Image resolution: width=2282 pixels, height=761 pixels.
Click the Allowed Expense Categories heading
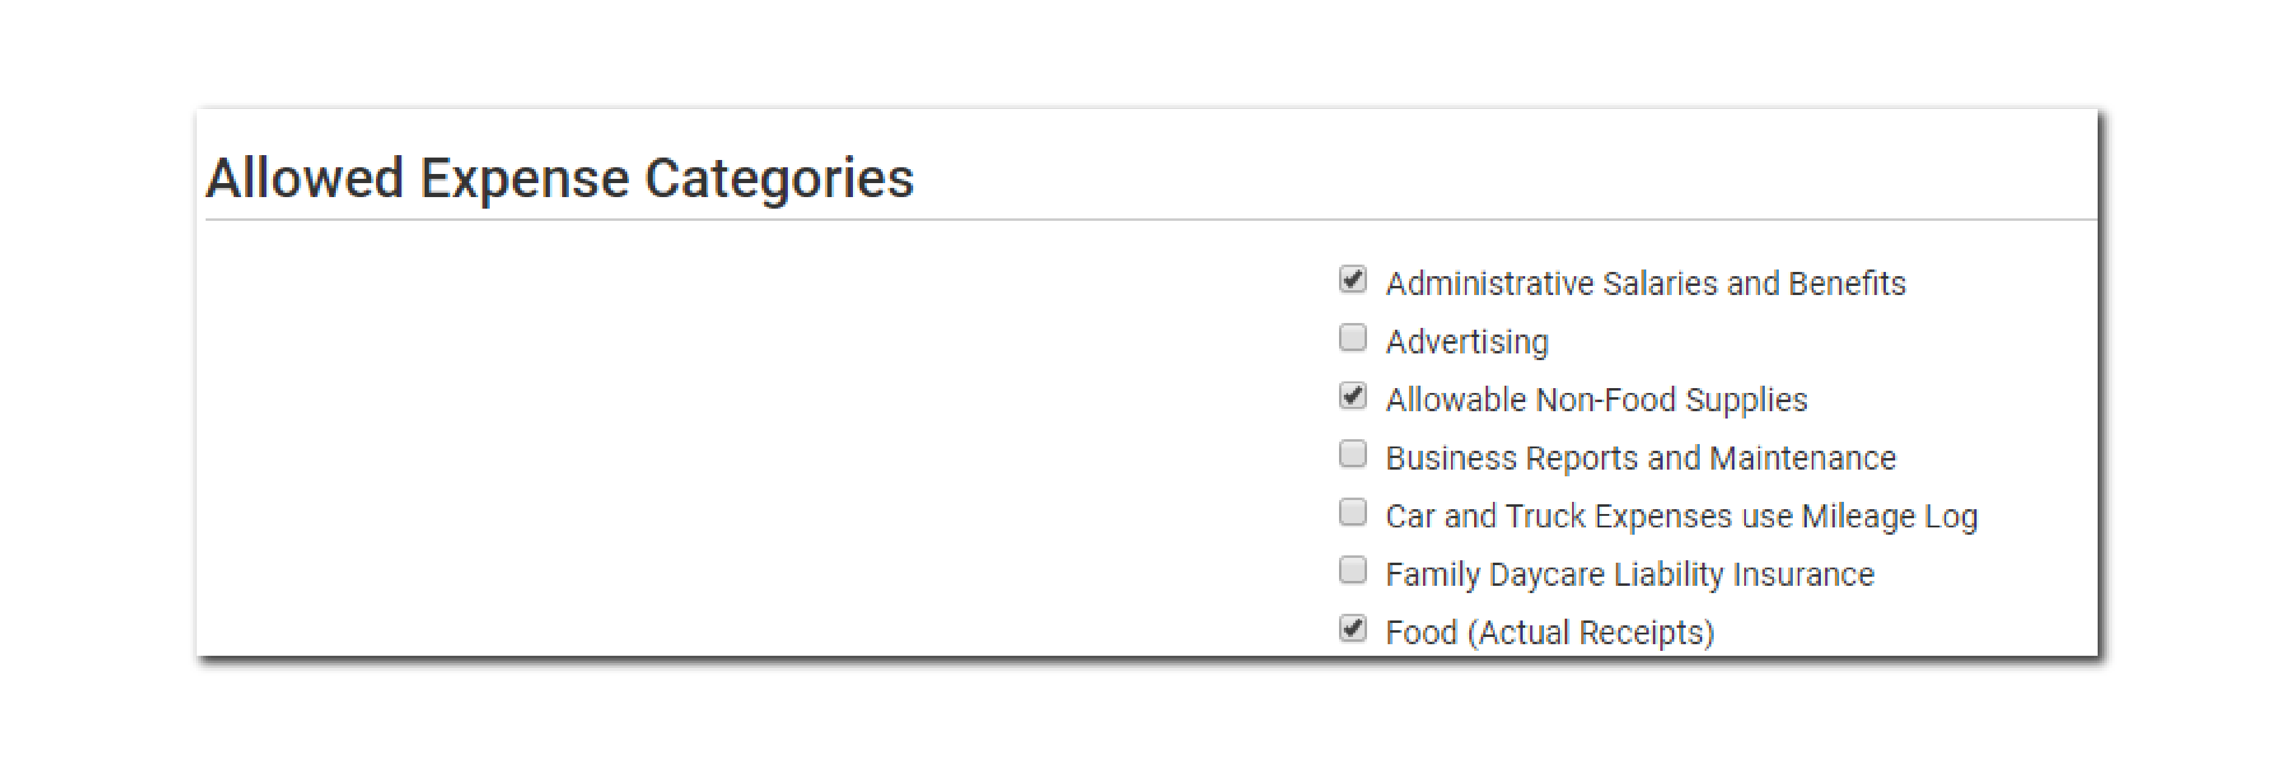tap(559, 178)
